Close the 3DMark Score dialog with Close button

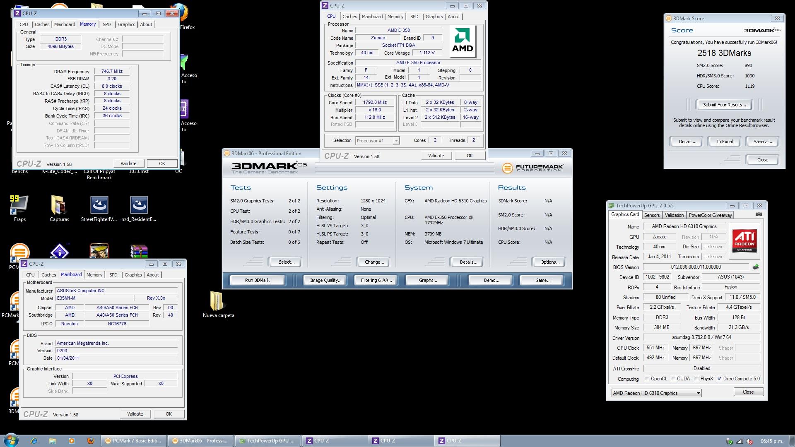click(x=762, y=160)
